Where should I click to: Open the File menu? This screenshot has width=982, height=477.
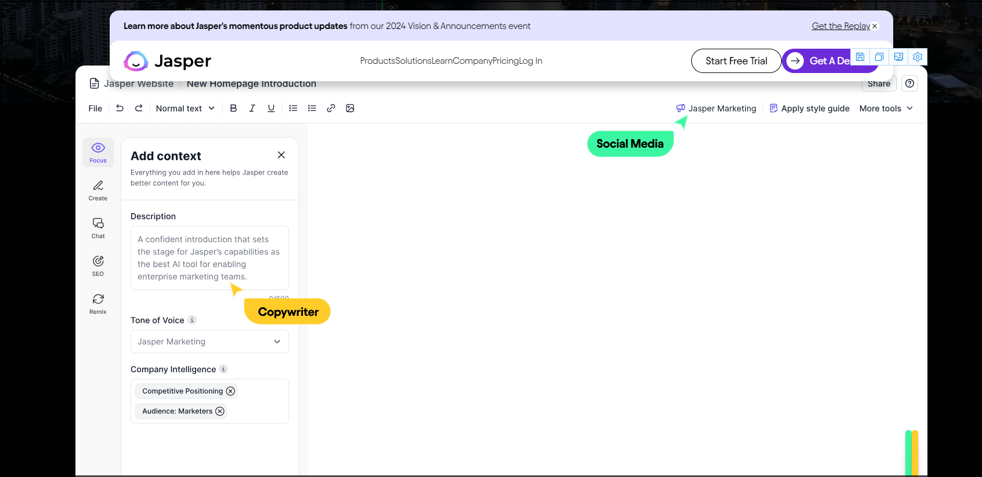point(95,108)
